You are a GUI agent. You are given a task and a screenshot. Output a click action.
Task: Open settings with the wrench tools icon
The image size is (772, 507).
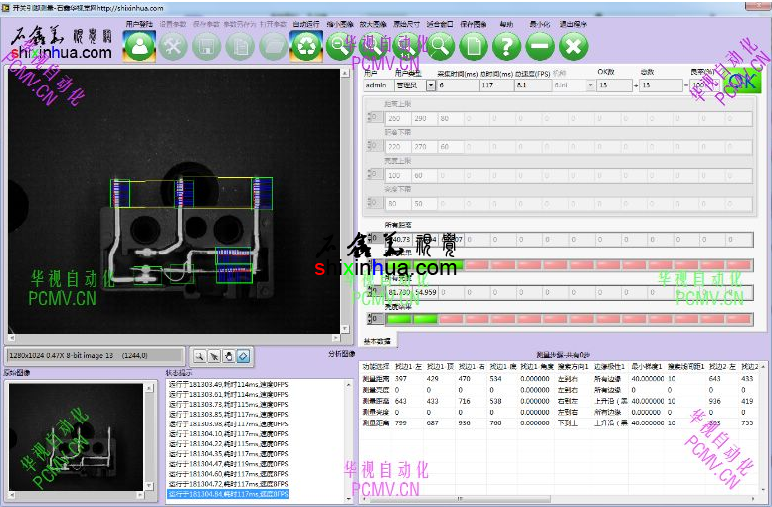(173, 46)
